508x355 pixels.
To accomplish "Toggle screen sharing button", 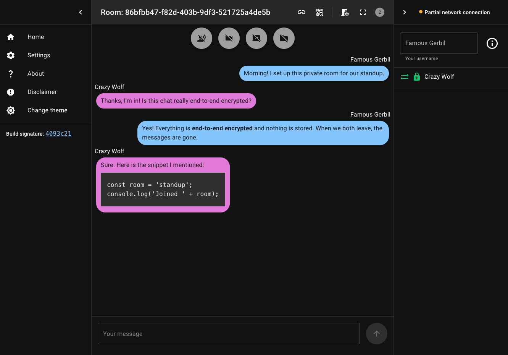I will pos(256,38).
